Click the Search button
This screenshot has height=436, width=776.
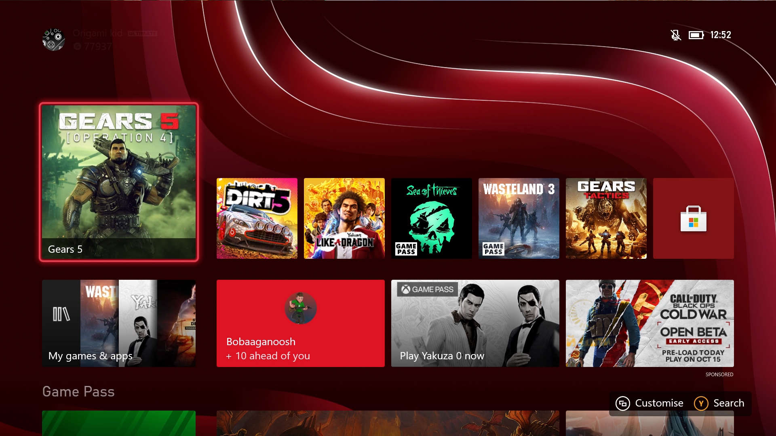click(720, 403)
